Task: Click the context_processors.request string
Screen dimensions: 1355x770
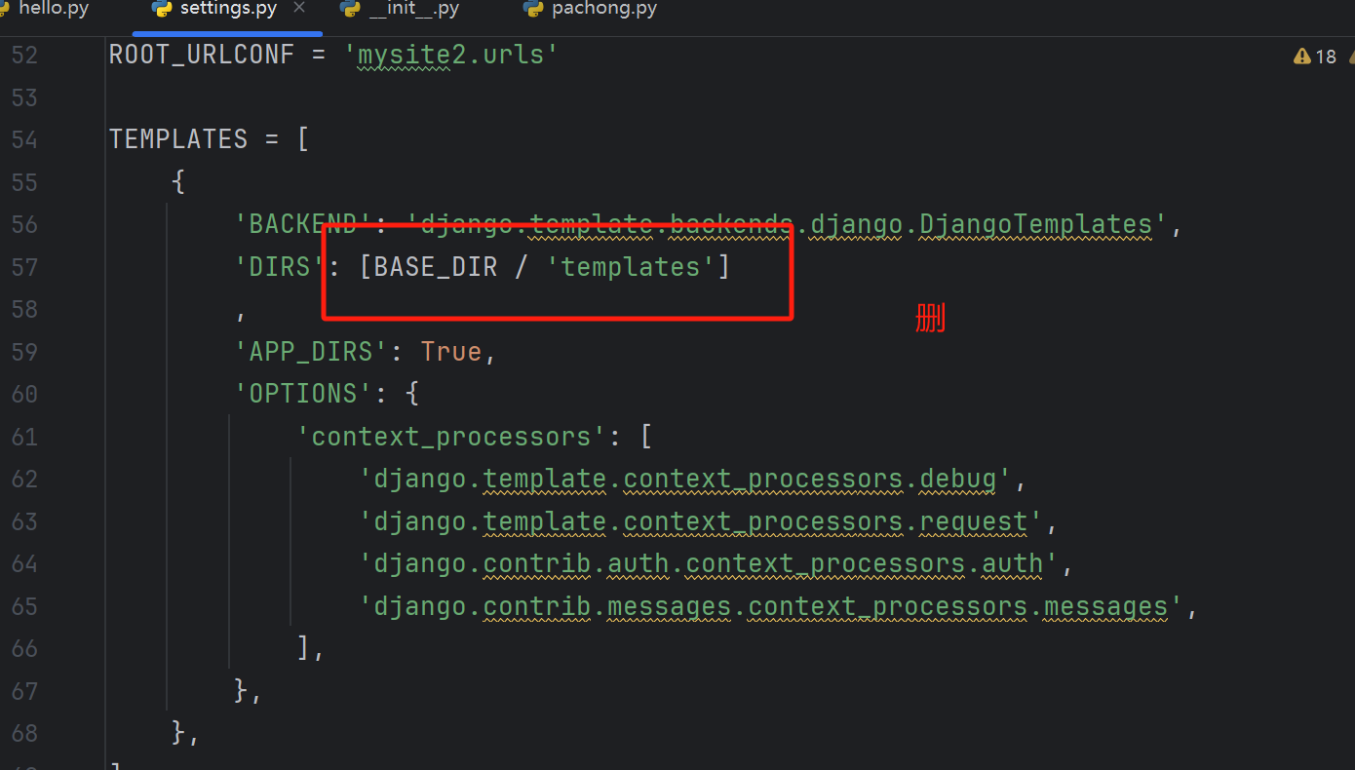Action: coord(701,521)
